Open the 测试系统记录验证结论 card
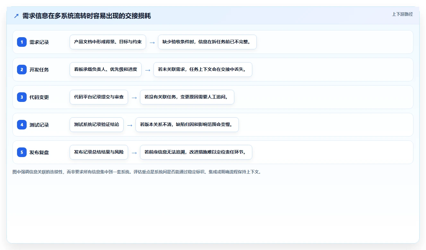This screenshot has height=250, width=426. [97, 125]
